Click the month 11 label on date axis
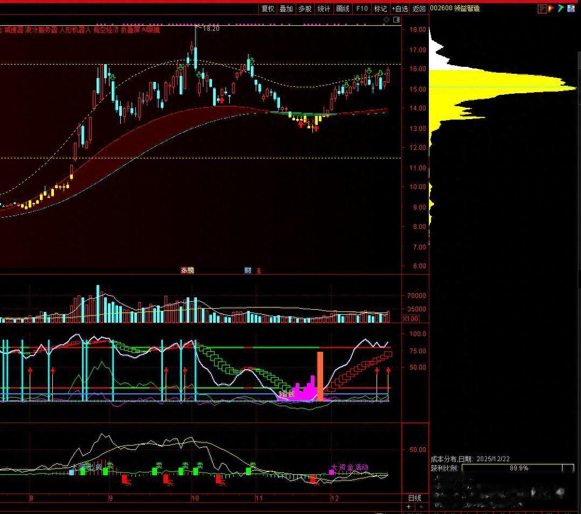 click(258, 498)
